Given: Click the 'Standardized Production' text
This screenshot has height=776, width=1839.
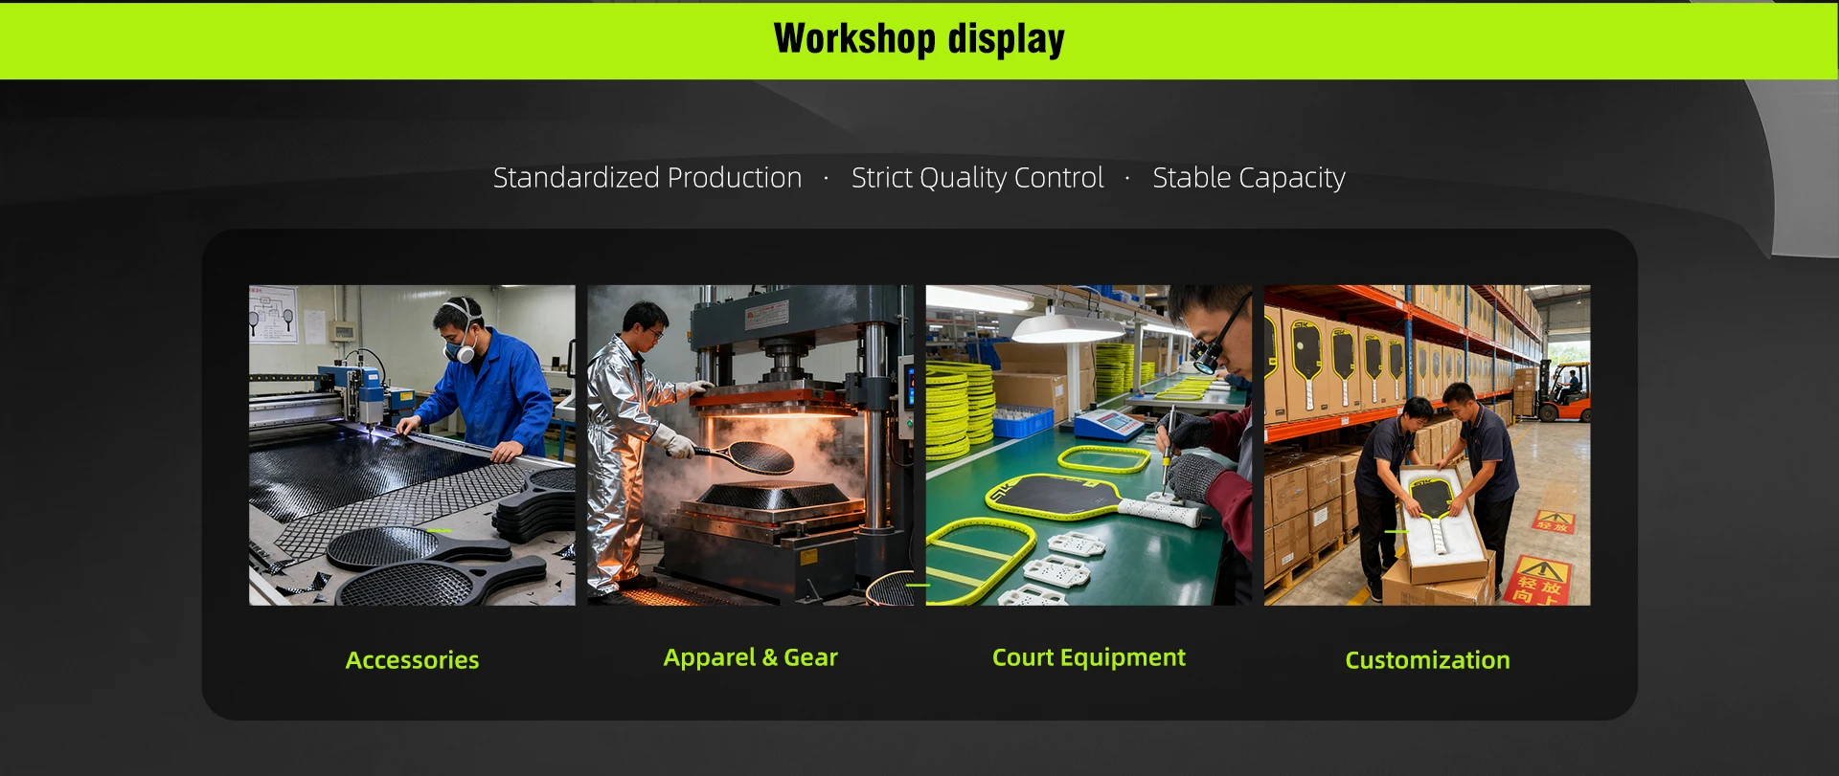Looking at the screenshot, I should 647,178.
